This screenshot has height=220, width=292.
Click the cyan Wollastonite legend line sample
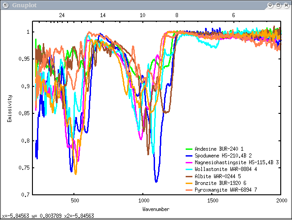click(x=189, y=169)
